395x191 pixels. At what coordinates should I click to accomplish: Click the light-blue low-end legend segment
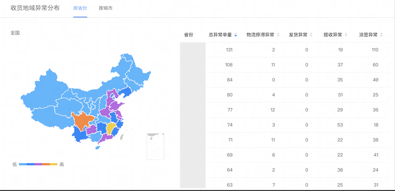(23, 164)
